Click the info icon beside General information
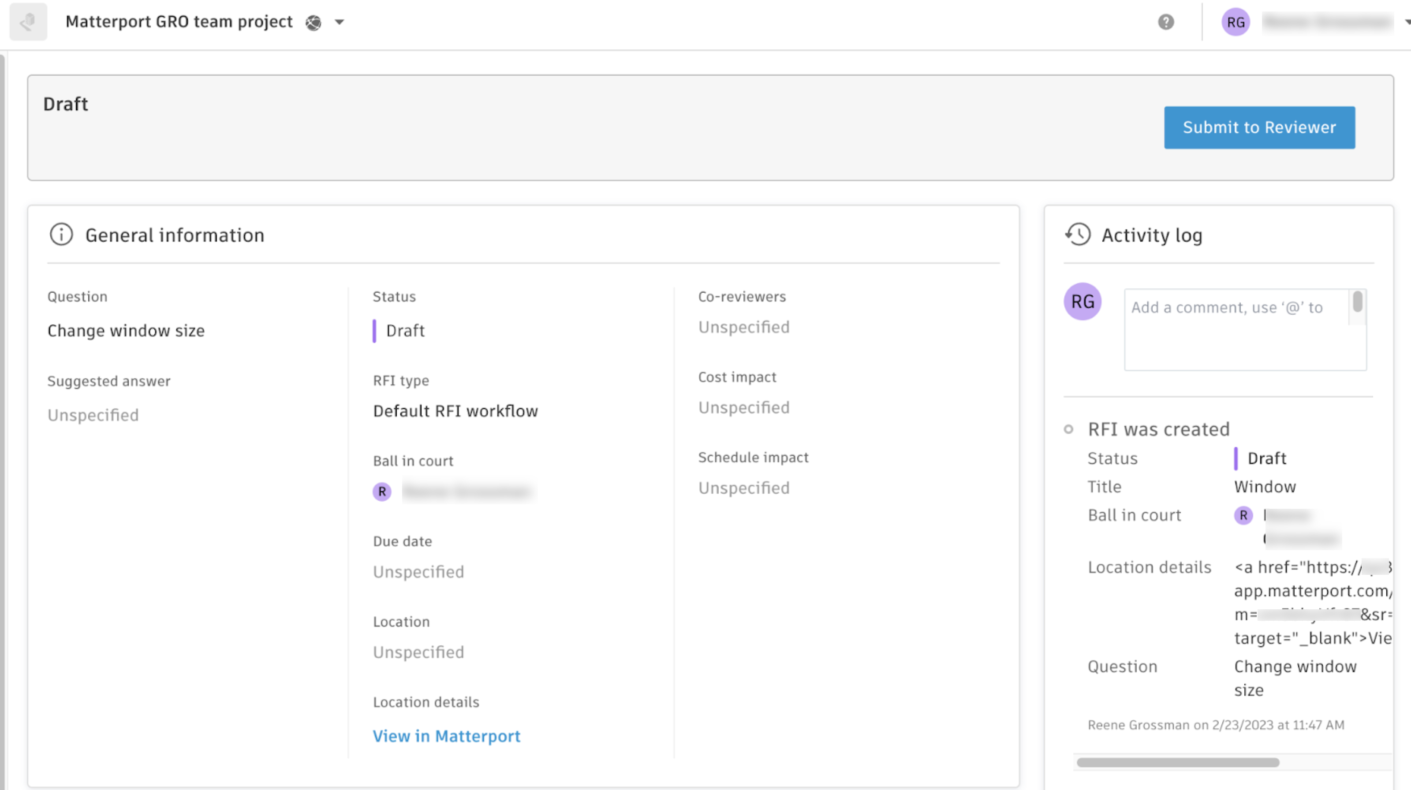1411x790 pixels. pos(61,235)
